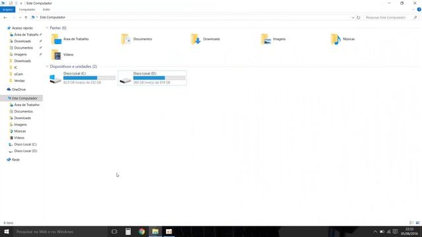Click Disco Local (C:) usage bar

[x=90, y=78]
